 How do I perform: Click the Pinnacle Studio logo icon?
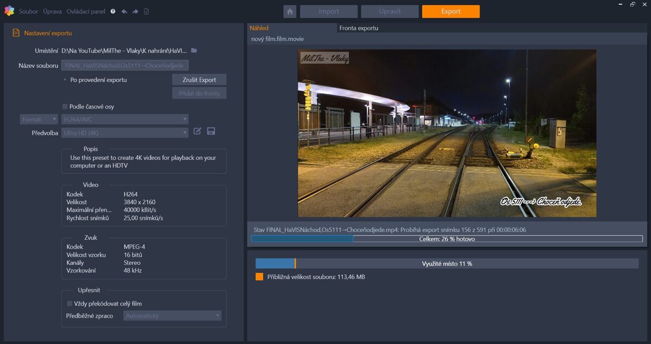tap(9, 11)
